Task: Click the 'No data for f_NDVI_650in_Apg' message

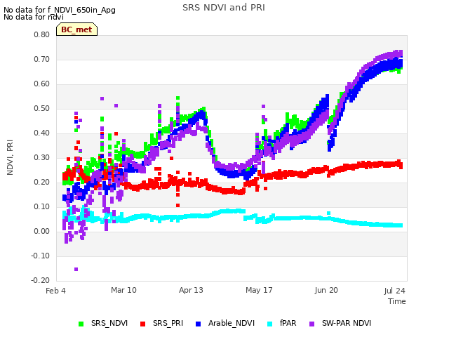Action: click(60, 10)
